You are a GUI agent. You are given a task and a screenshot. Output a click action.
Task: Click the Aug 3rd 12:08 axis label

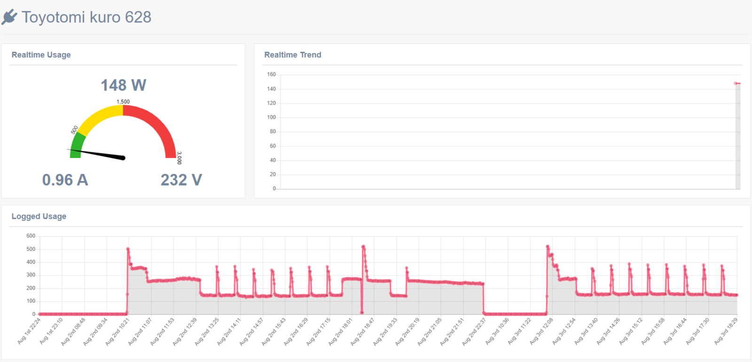point(542,331)
